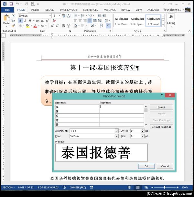194x197 pixels.
Task: Clear all formatting eraser icon
Action: 54,21
